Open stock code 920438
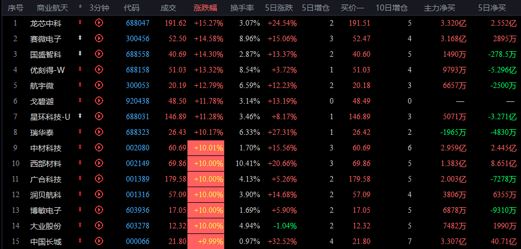The image size is (521, 249). pos(138,101)
